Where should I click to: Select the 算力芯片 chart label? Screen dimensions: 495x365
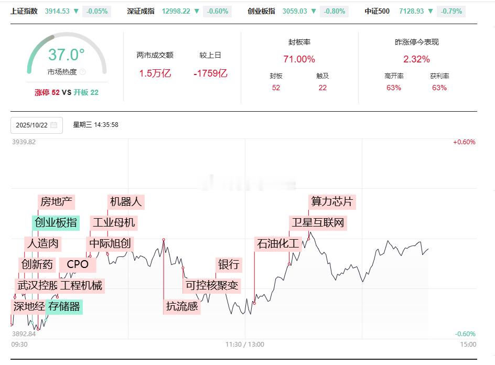pyautogui.click(x=332, y=202)
